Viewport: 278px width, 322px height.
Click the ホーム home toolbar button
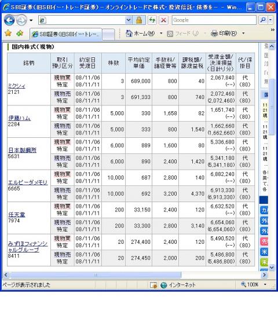pos(140,33)
